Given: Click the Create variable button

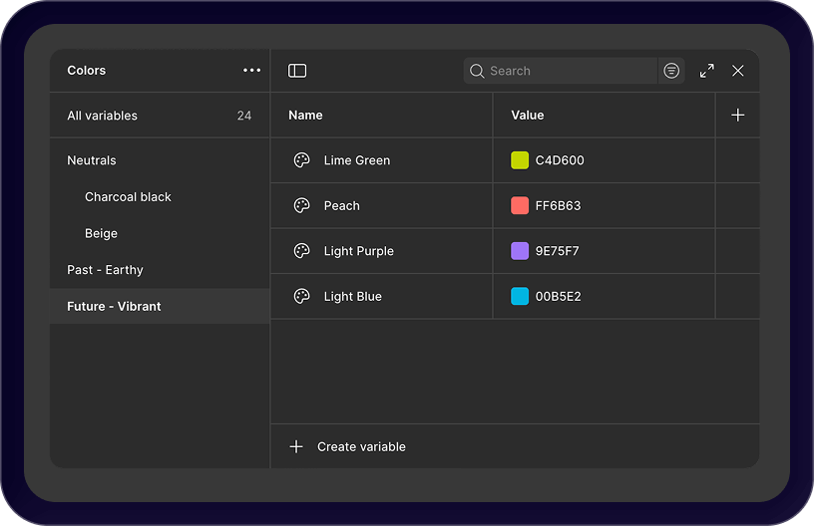Looking at the screenshot, I should [348, 447].
